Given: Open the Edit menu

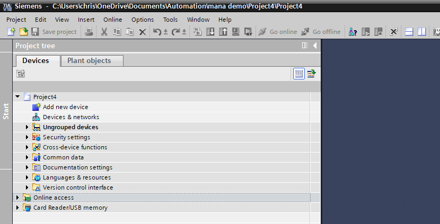Looking at the screenshot, I should pos(40,20).
